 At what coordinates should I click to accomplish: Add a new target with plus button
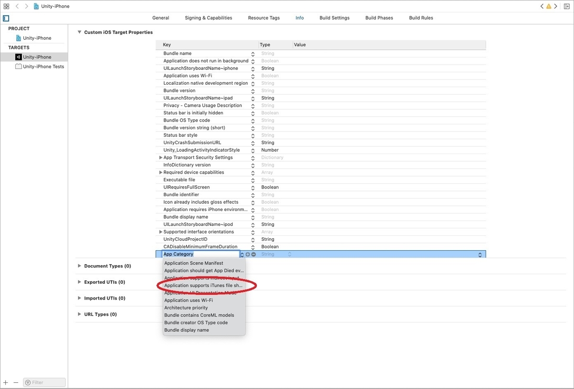pyautogui.click(x=6, y=382)
